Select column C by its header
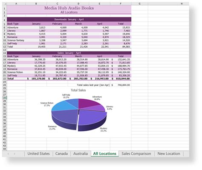This screenshot has width=202, height=170. pyautogui.click(x=57, y=4)
